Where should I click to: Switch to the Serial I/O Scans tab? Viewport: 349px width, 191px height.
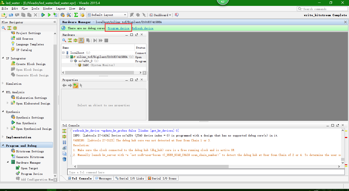tap(162, 178)
